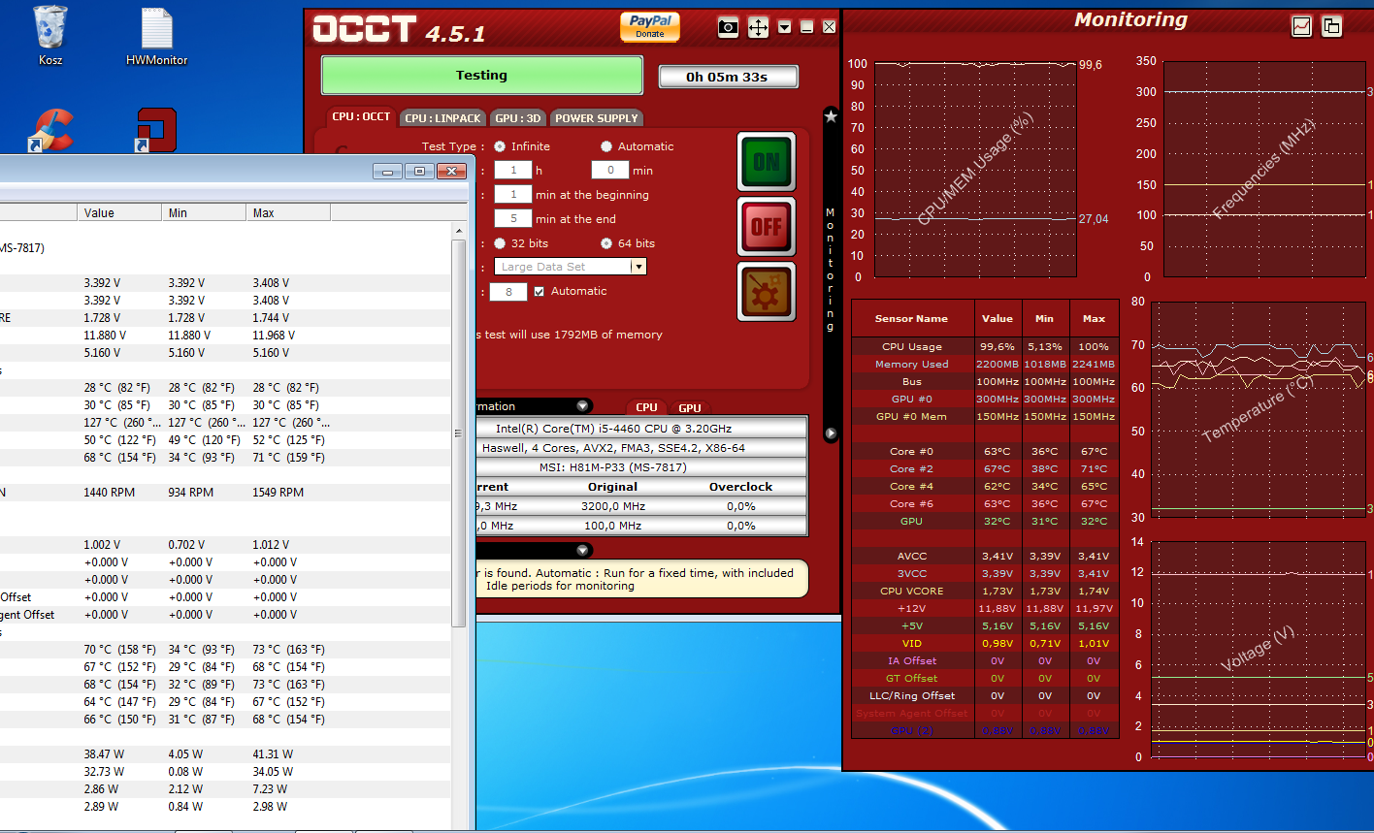Open the POWER SUPPLY tab
This screenshot has height=833, width=1374.
pos(596,118)
